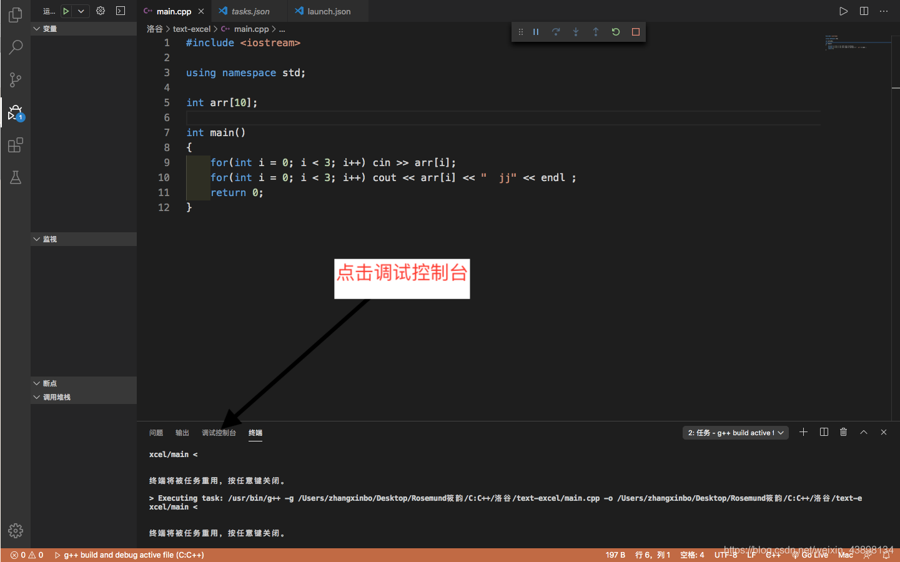Switch to the main.cpp tab
The width and height of the screenshot is (900, 562).
pyautogui.click(x=174, y=11)
